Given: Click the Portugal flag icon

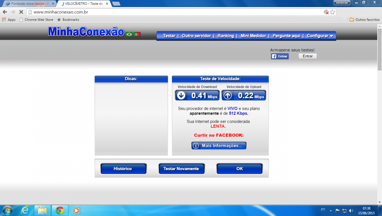Looking at the screenshot, I should click(x=137, y=34).
